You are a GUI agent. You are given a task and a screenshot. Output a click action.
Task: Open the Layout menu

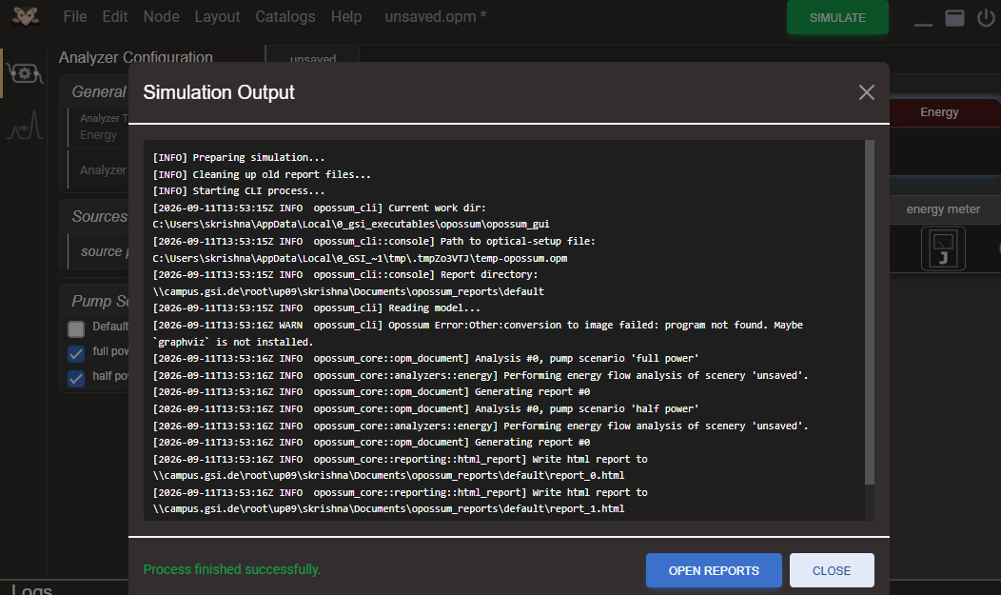(x=217, y=16)
